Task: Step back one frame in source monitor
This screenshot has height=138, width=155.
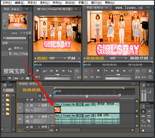Action: (x=51, y=71)
